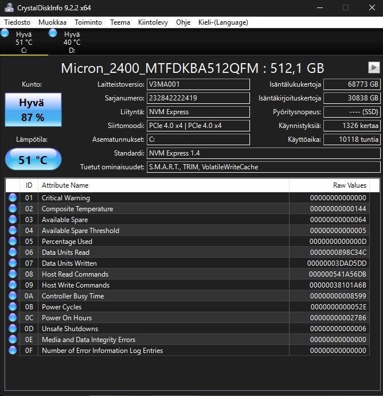Viewport: 383px width, 396px height.
Task: Open the Tiedosto menu
Action: [x=17, y=22]
